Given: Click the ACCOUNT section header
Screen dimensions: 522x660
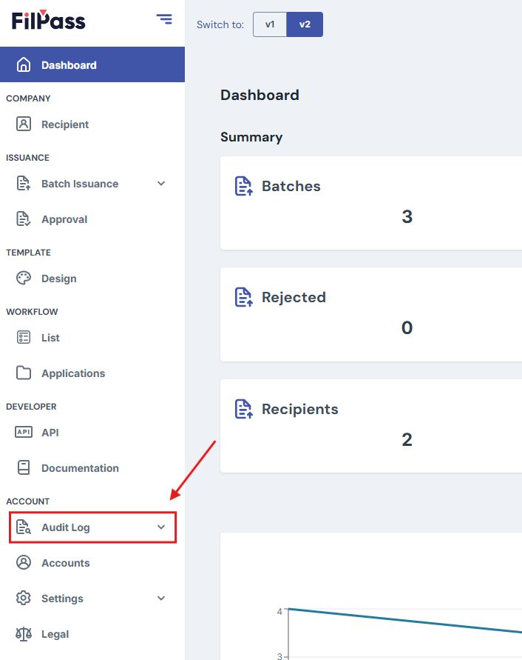Looking at the screenshot, I should click(28, 501).
